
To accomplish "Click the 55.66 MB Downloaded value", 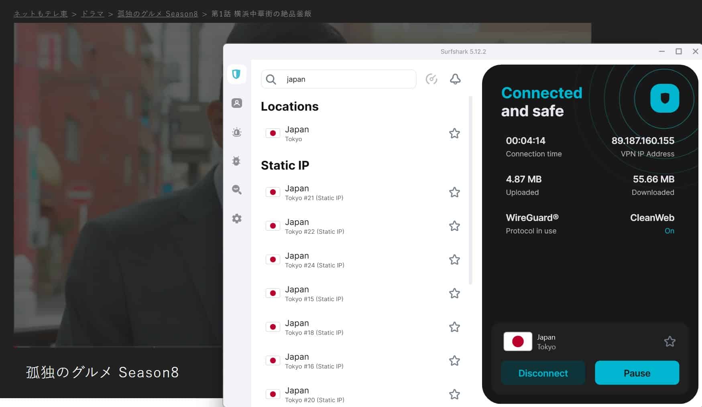I will (x=653, y=179).
